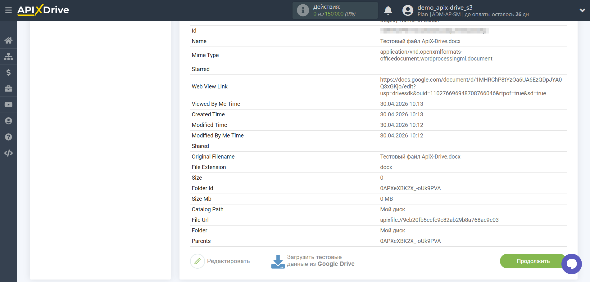Select the Catalog Path value Мой диск
The width and height of the screenshot is (590, 282).
pos(393,209)
